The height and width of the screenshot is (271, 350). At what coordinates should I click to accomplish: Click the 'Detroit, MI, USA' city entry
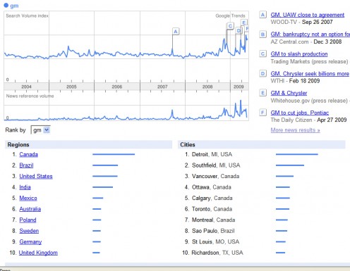212,154
